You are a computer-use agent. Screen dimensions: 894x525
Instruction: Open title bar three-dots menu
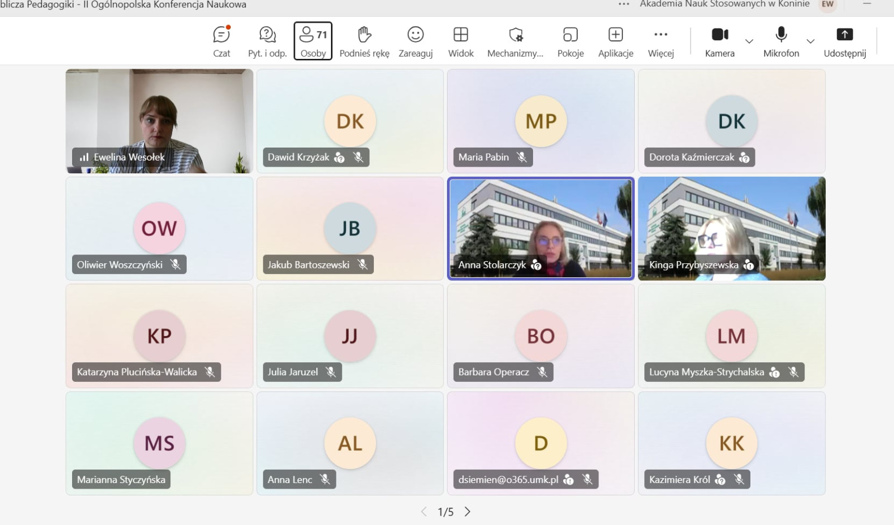tap(624, 4)
